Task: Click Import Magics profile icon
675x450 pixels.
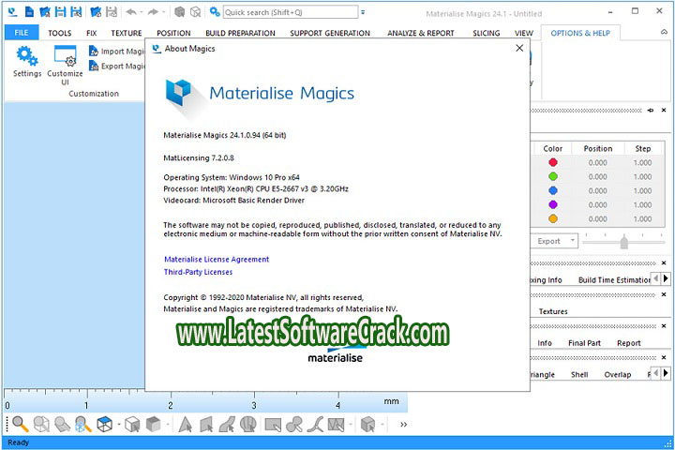Action: [94, 51]
